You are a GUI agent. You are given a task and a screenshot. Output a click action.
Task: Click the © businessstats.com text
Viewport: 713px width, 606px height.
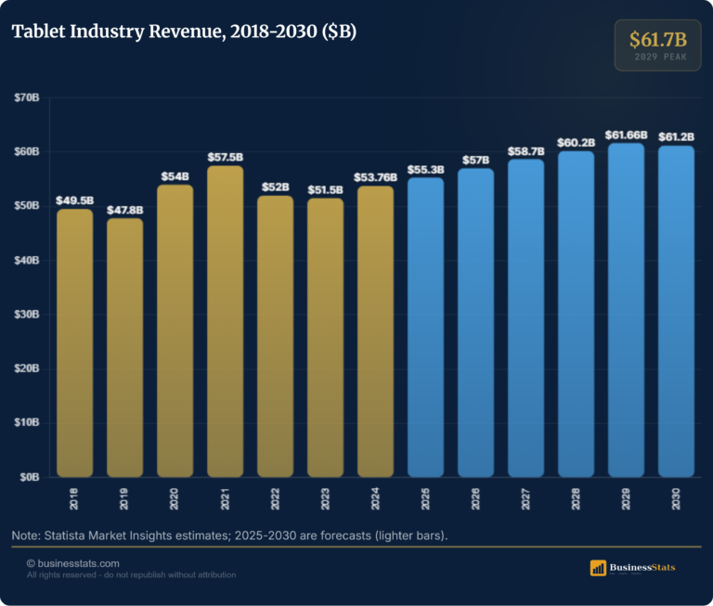click(x=73, y=563)
